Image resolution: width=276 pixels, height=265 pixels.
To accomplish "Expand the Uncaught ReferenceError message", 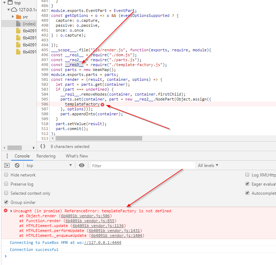I will pyautogui.click(x=11, y=211).
